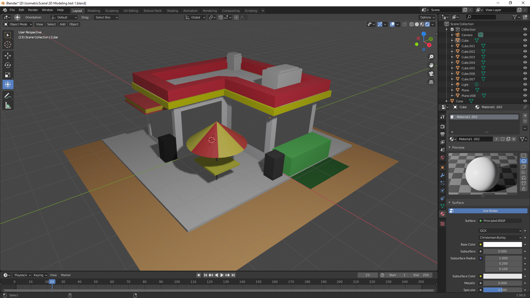Image resolution: width=530 pixels, height=298 pixels.
Task: Open the Render menu
Action: 33,10
